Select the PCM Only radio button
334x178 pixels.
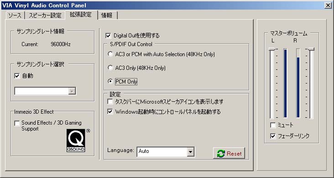coord(110,81)
